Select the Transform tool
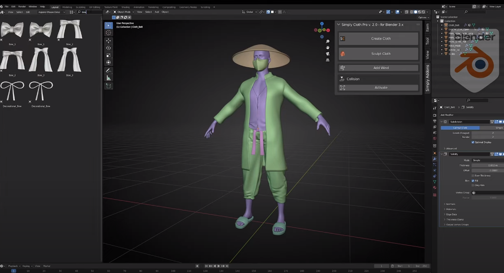 (108, 62)
